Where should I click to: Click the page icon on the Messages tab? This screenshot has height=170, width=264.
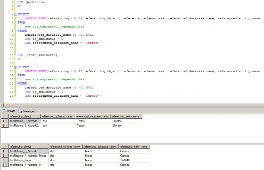pos(20,111)
